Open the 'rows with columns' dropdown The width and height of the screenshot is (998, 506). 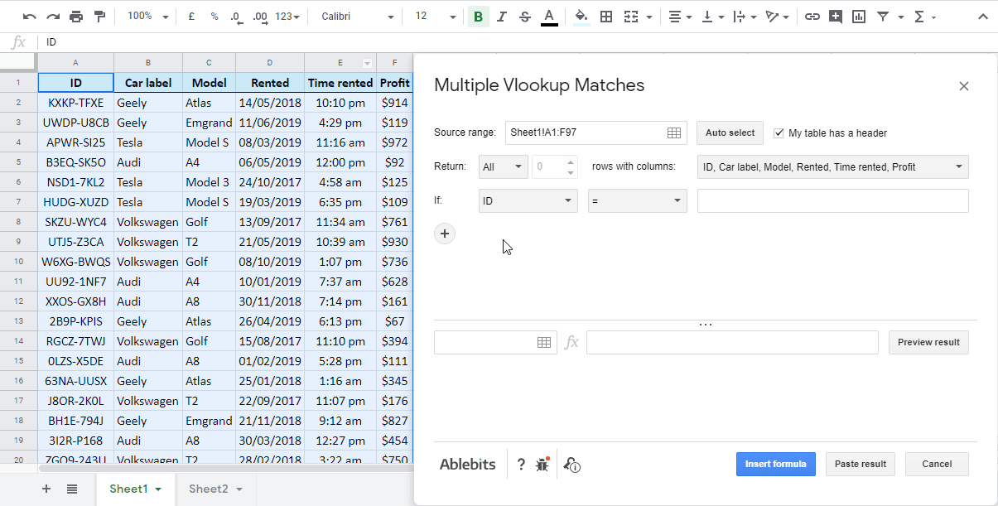point(832,166)
